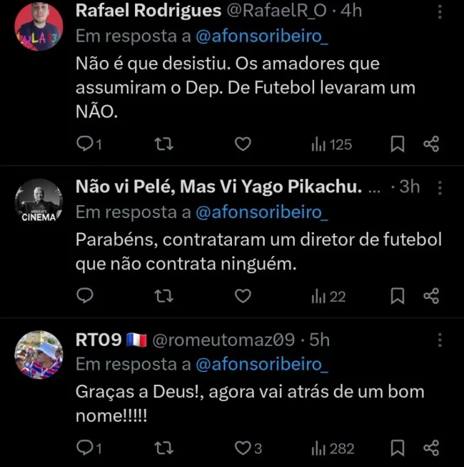Share RT09's 'Graças a Deus' tweet
Screen dimensions: 464x467
tap(431, 448)
